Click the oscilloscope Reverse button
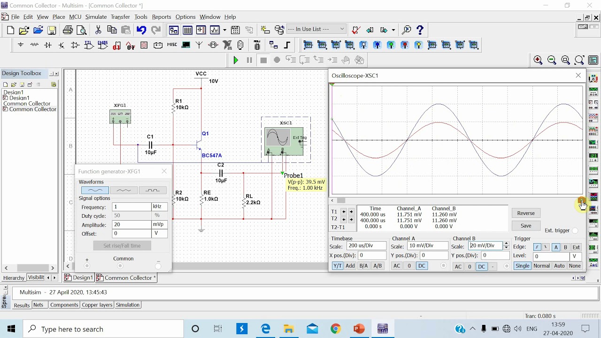This screenshot has height=338, width=601. click(x=526, y=213)
